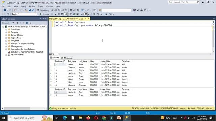The image size is (216, 121).
Task: Open the zoom percent dropdown
Action: [x=57, y=54]
